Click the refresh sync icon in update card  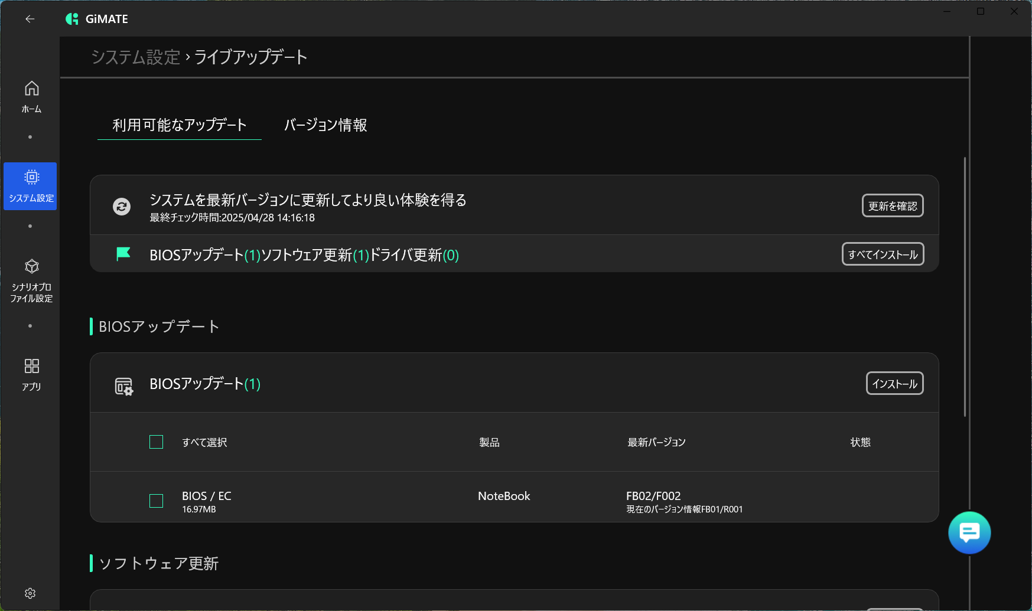[122, 206]
